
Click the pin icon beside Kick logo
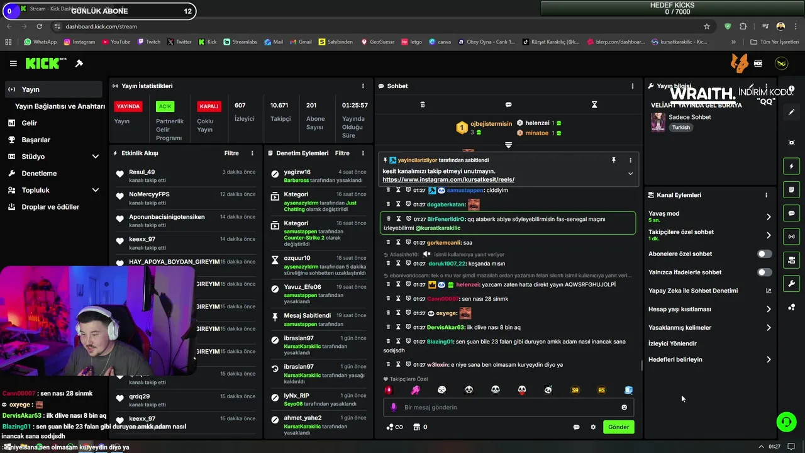click(79, 64)
